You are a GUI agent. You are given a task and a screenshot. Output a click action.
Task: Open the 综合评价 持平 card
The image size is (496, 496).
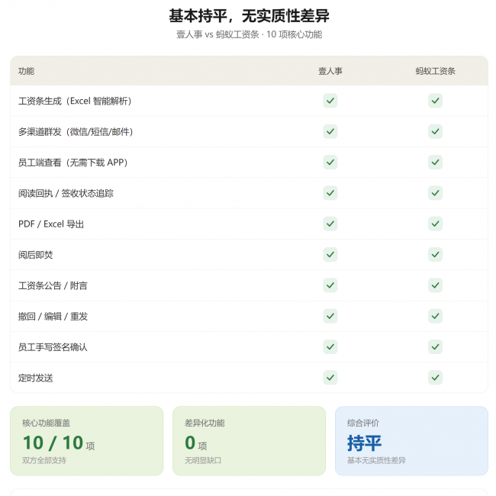tap(411, 440)
